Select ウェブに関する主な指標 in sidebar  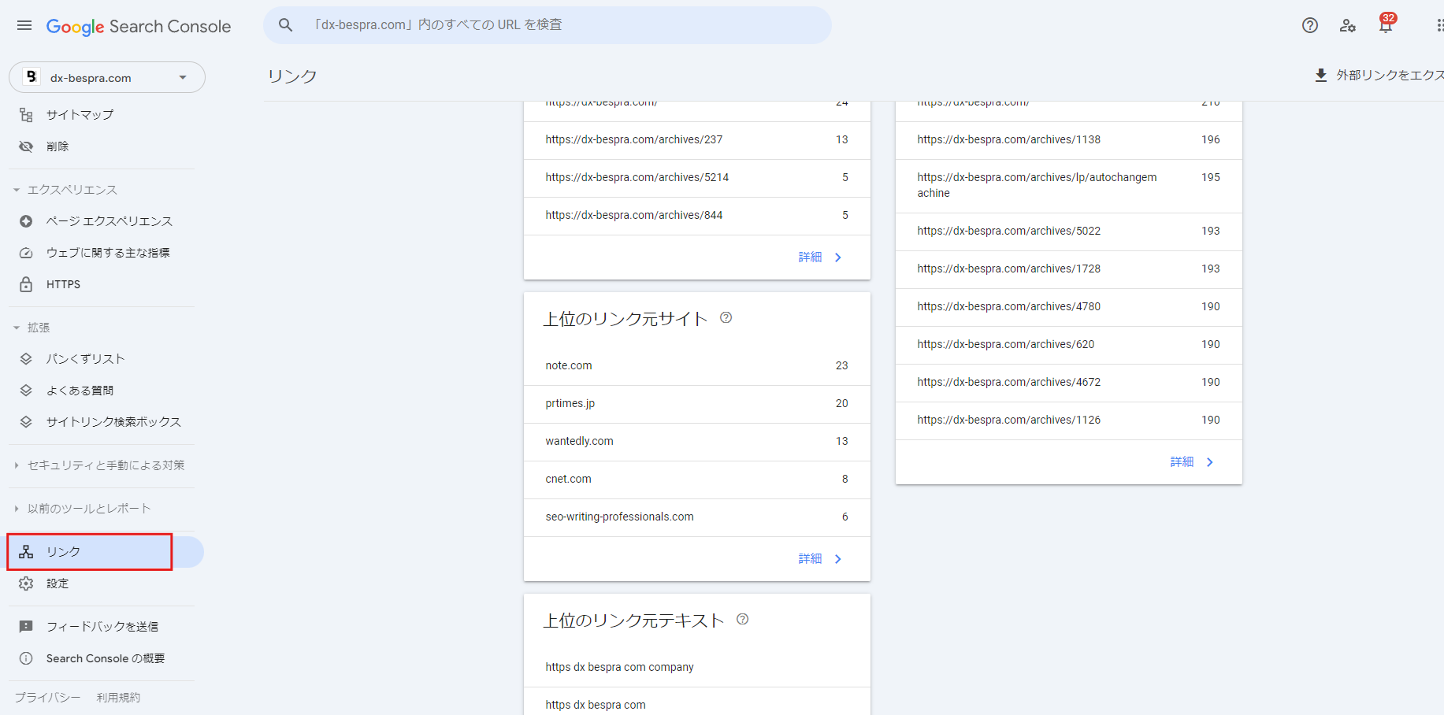pos(108,253)
